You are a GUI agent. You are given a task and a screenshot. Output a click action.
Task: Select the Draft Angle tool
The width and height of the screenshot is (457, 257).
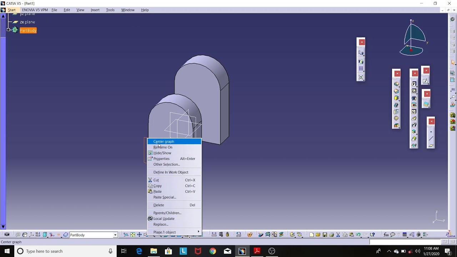396,98
